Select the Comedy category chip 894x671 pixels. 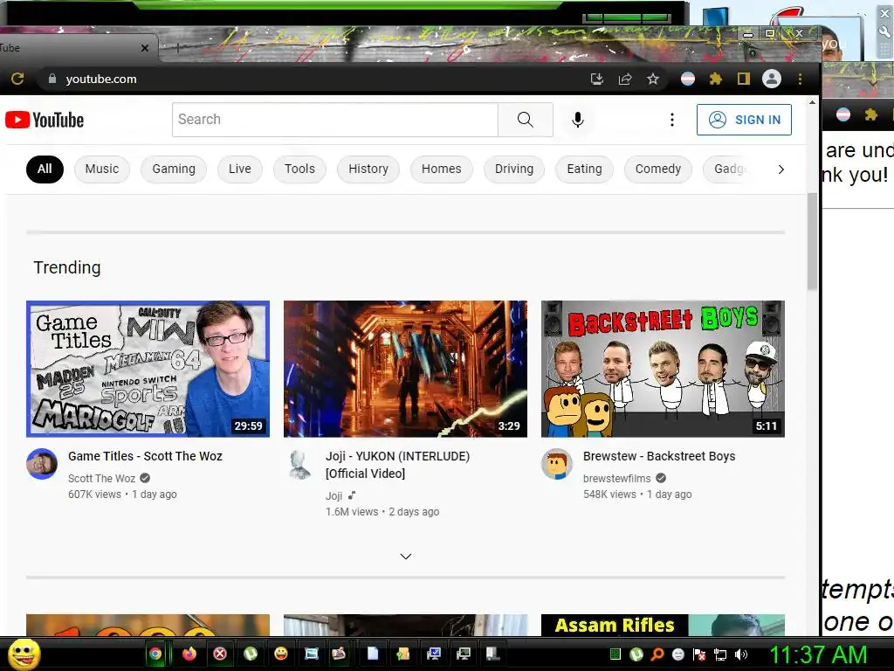(x=658, y=169)
